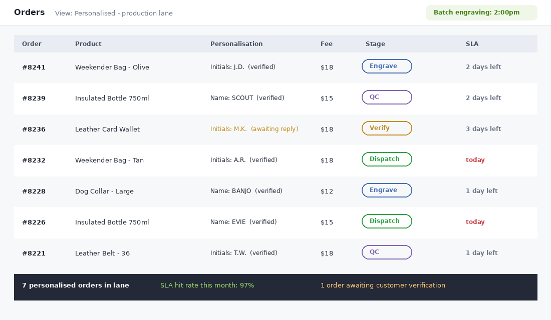Image resolution: width=551 pixels, height=320 pixels.
Task: Open order #8221
Action: pos(34,253)
